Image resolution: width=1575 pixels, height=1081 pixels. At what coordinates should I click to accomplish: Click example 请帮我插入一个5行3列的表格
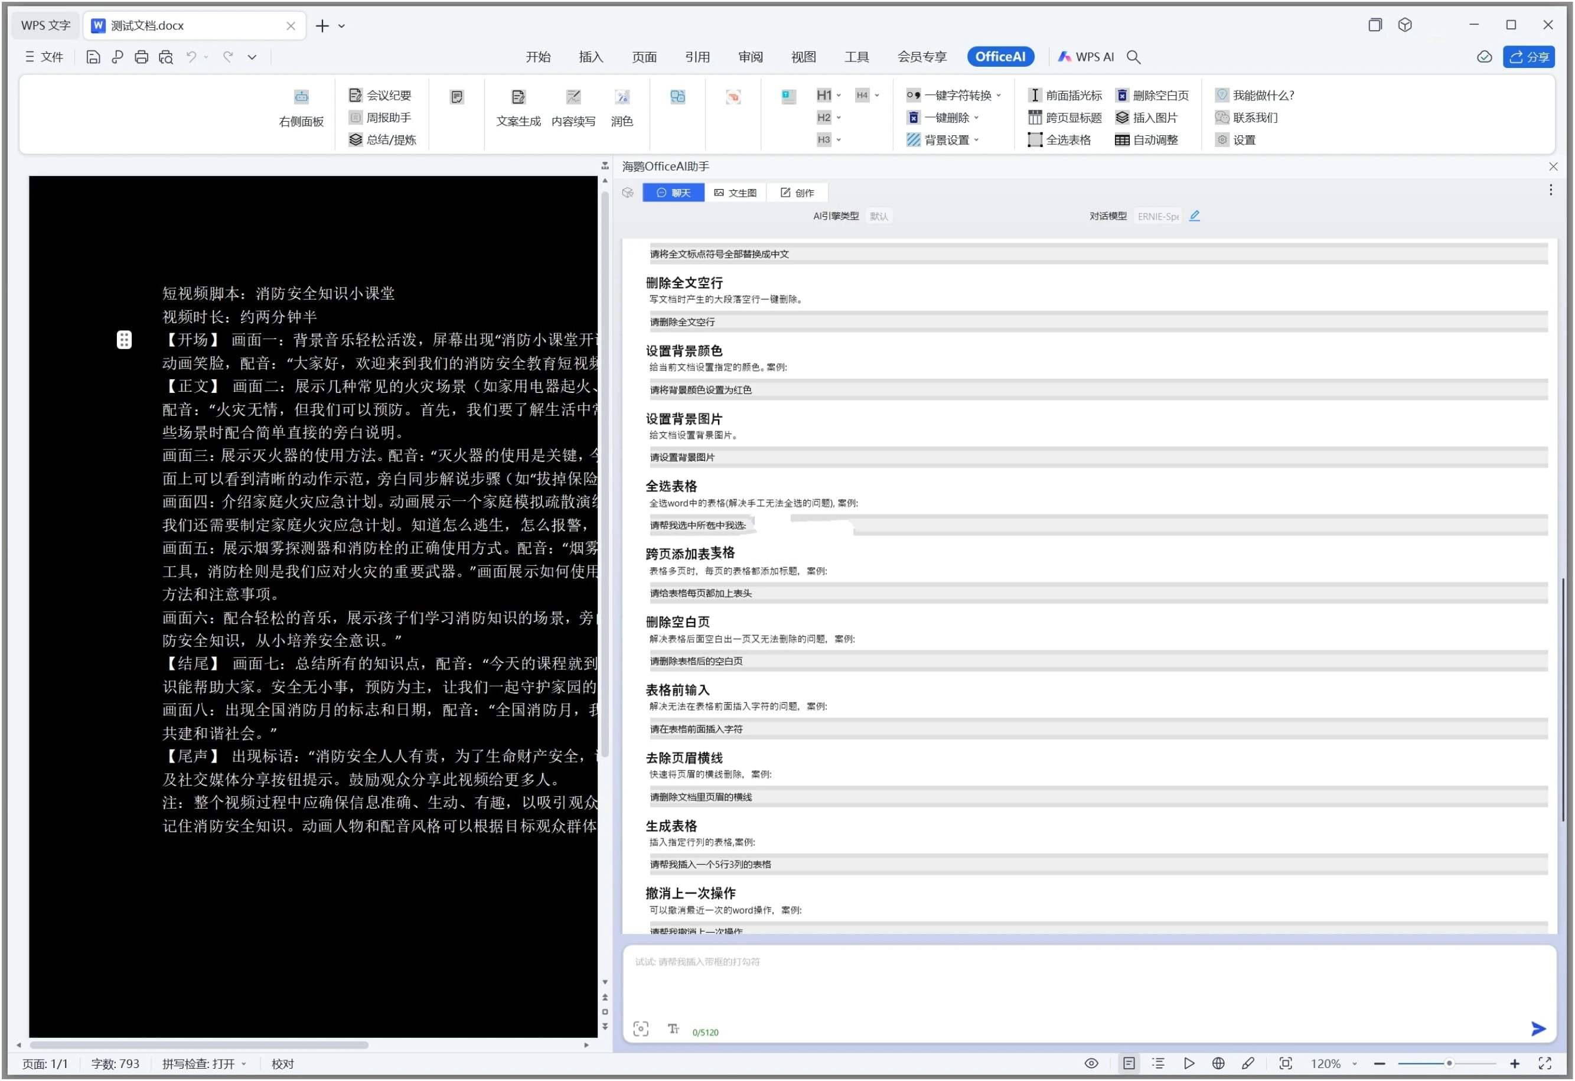(1098, 864)
